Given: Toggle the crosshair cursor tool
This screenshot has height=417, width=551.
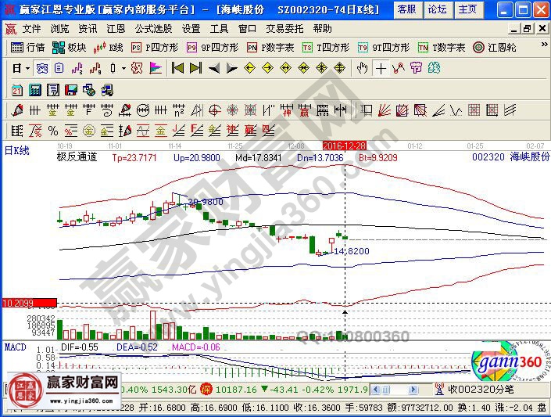Looking at the screenshot, I should pos(381,68).
